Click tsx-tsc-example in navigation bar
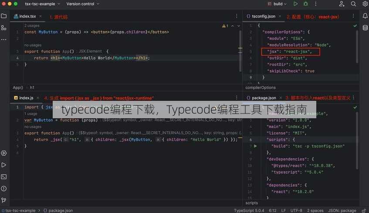The width and height of the screenshot is (369, 213). tap(18, 210)
